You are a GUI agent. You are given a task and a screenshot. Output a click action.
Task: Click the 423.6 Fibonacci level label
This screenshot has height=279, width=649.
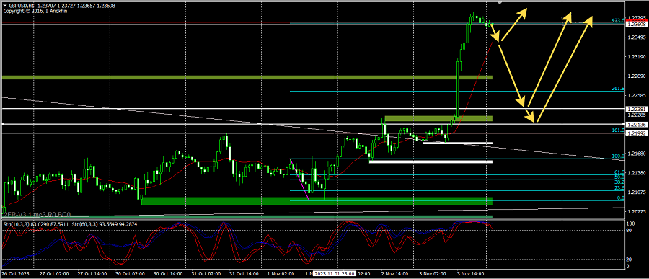point(618,20)
